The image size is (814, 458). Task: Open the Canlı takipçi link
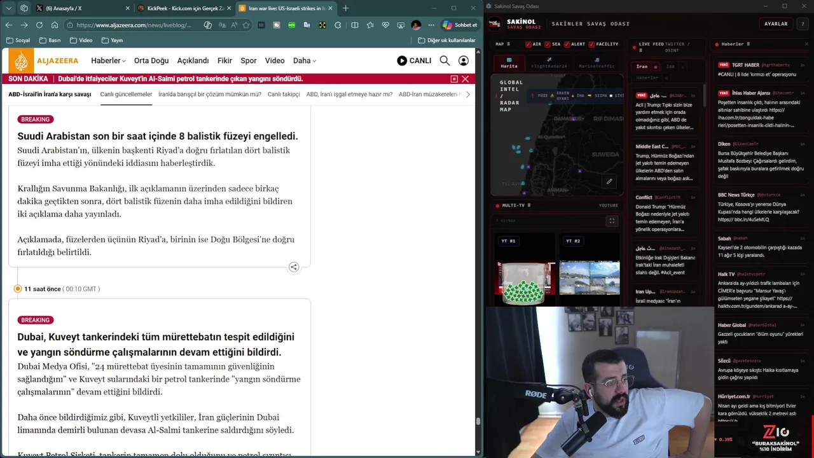click(284, 94)
